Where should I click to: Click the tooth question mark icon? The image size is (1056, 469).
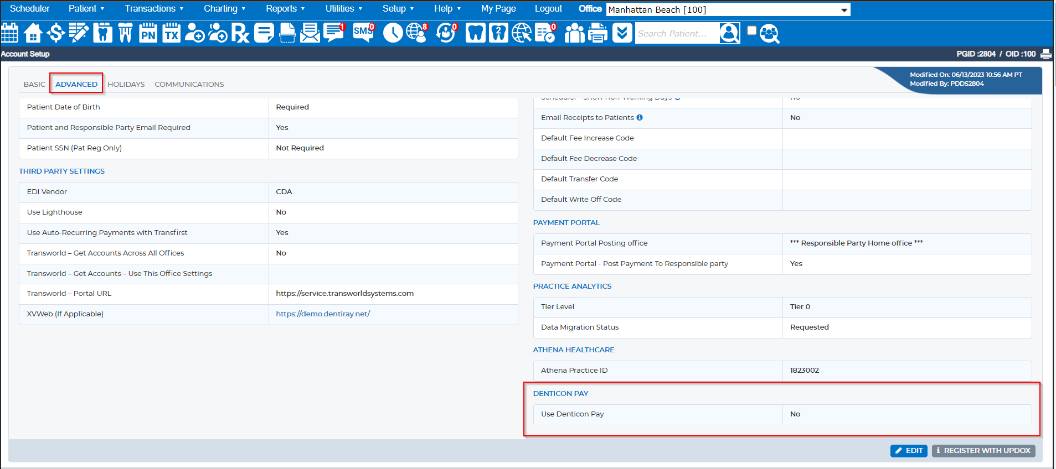[498, 33]
